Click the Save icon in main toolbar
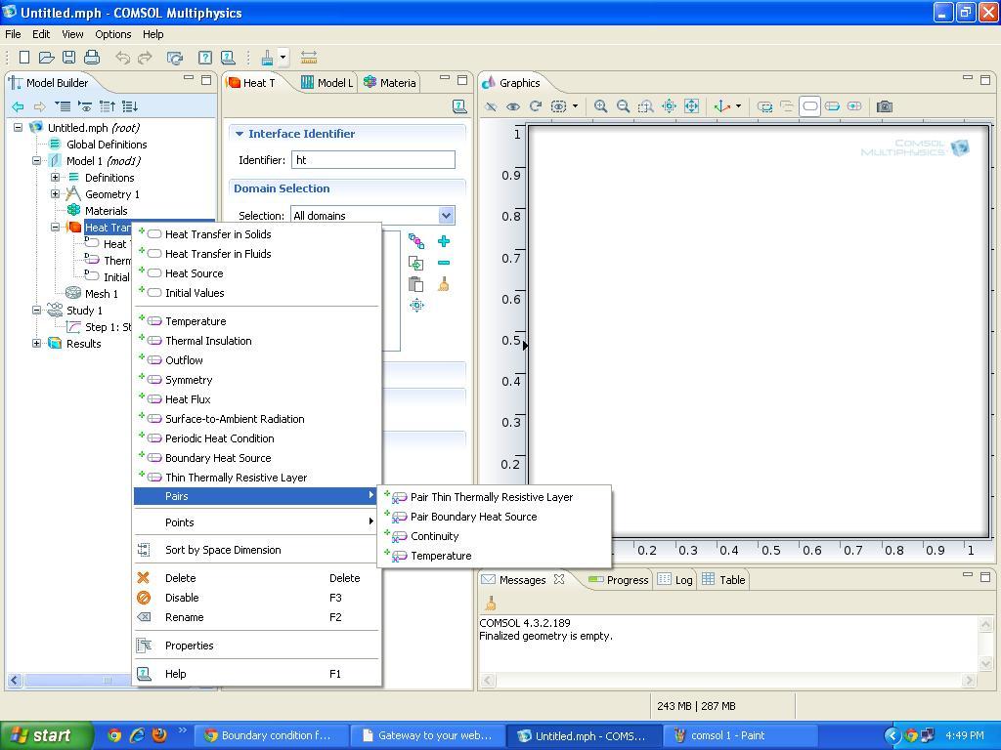This screenshot has height=750, width=1001. [x=68, y=58]
